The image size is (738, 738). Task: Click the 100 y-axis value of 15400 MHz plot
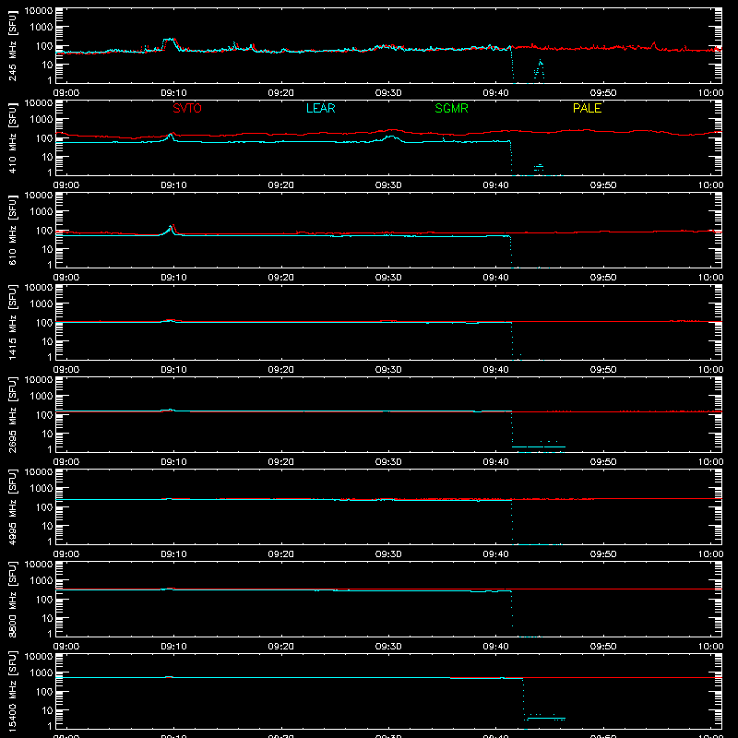click(x=44, y=692)
